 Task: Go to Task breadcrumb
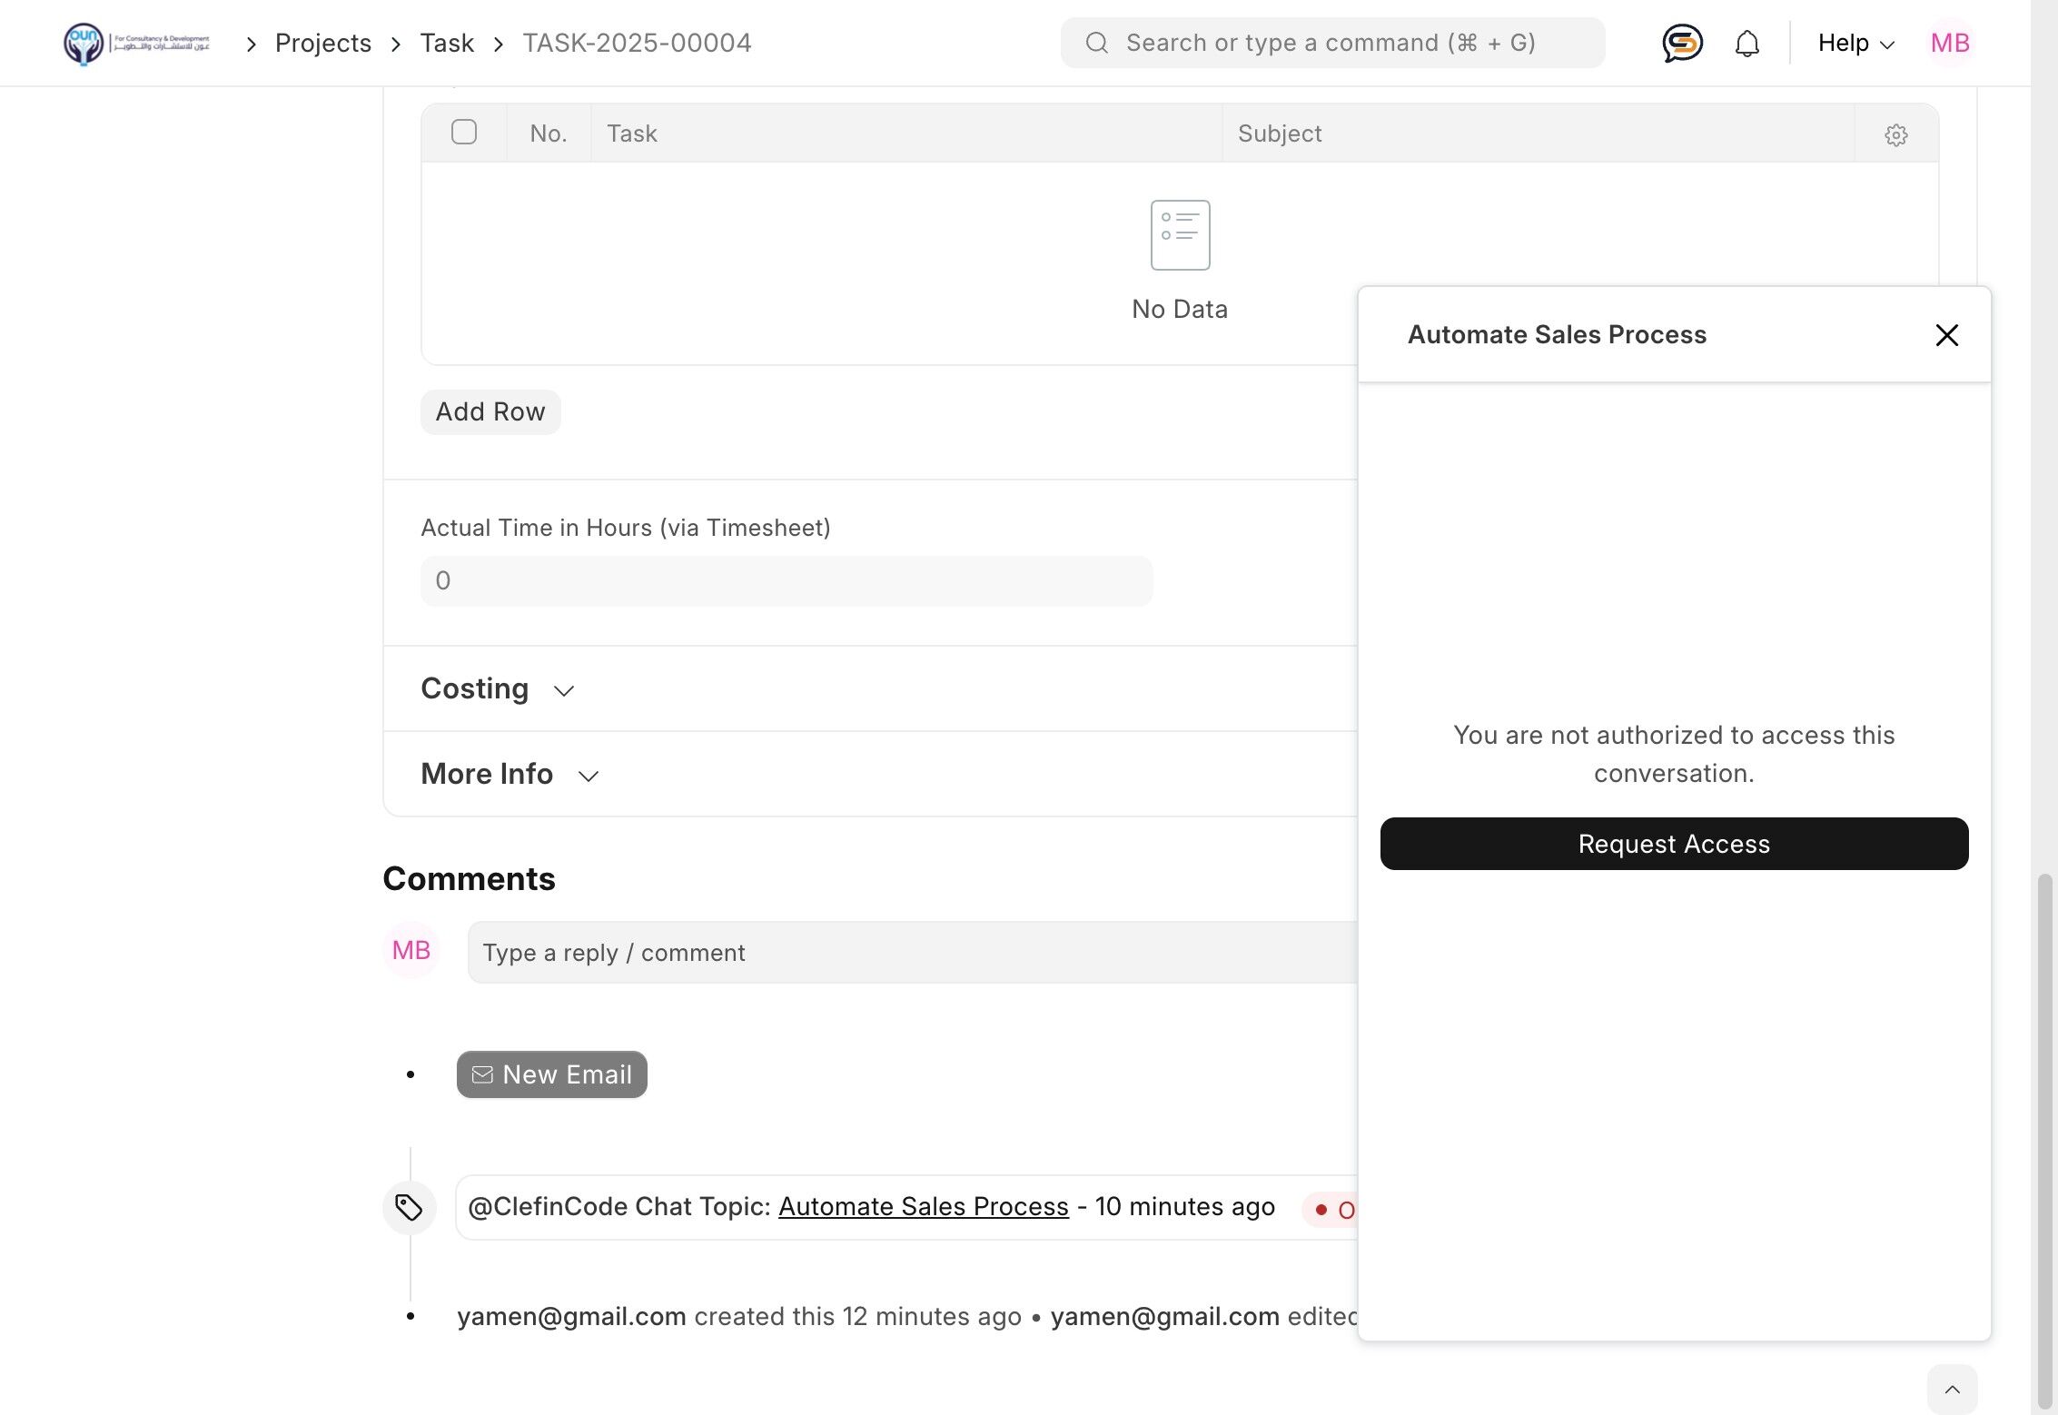tap(446, 43)
